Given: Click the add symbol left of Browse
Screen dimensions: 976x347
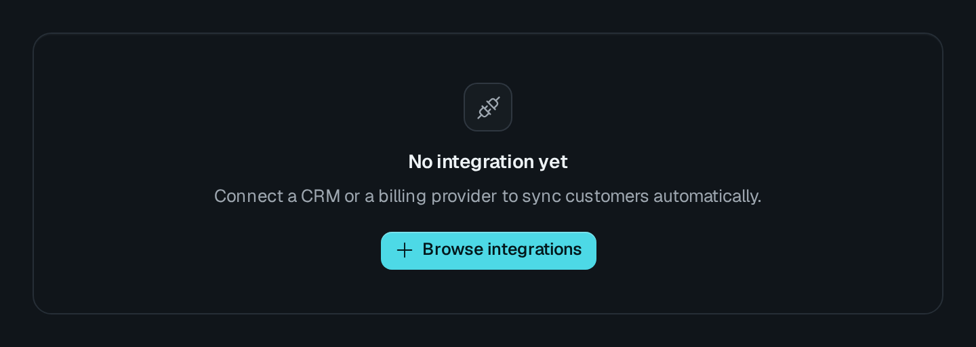Looking at the screenshot, I should pyautogui.click(x=405, y=250).
